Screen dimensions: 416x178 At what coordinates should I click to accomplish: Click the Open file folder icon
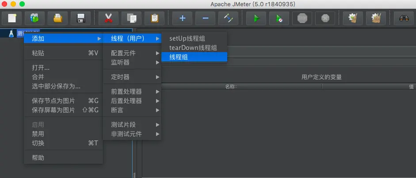coord(57,18)
